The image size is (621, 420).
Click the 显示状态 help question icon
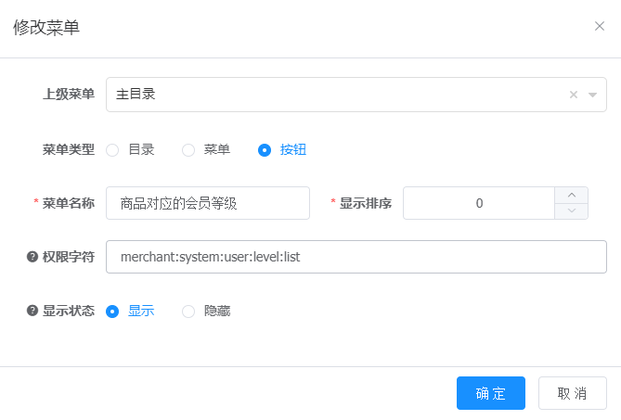[32, 311]
